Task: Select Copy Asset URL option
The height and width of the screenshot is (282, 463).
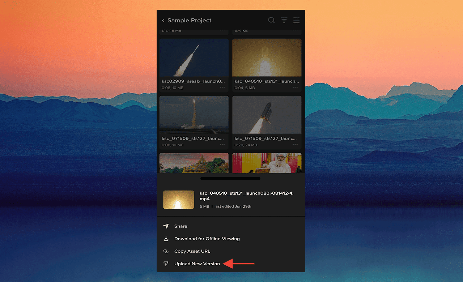Action: (x=192, y=251)
